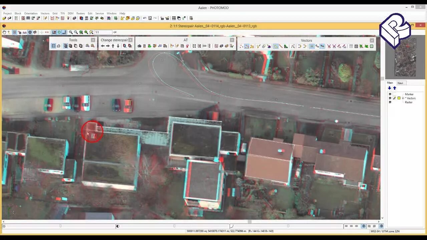
Task: Click the contrast slider track
Action: pos(174,226)
